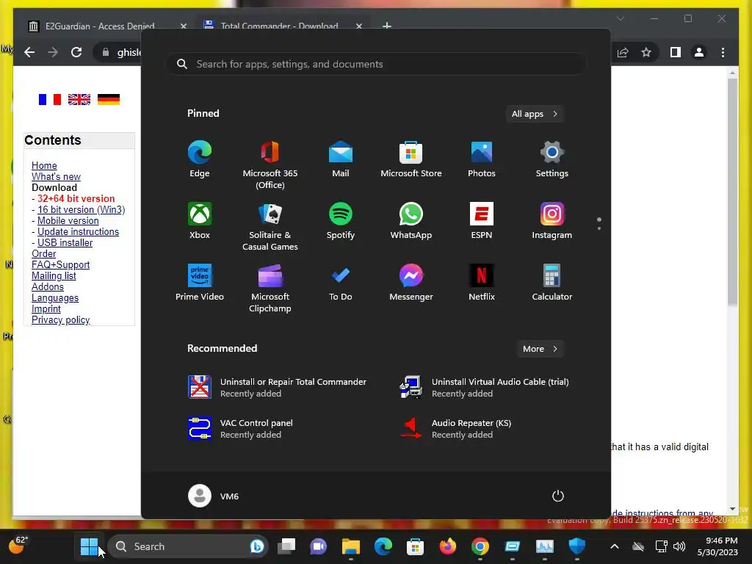Open What's new link

[x=56, y=176]
